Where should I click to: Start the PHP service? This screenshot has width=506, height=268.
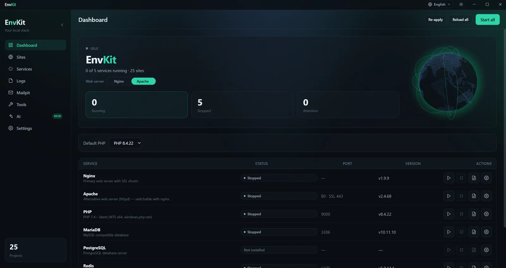(448, 214)
